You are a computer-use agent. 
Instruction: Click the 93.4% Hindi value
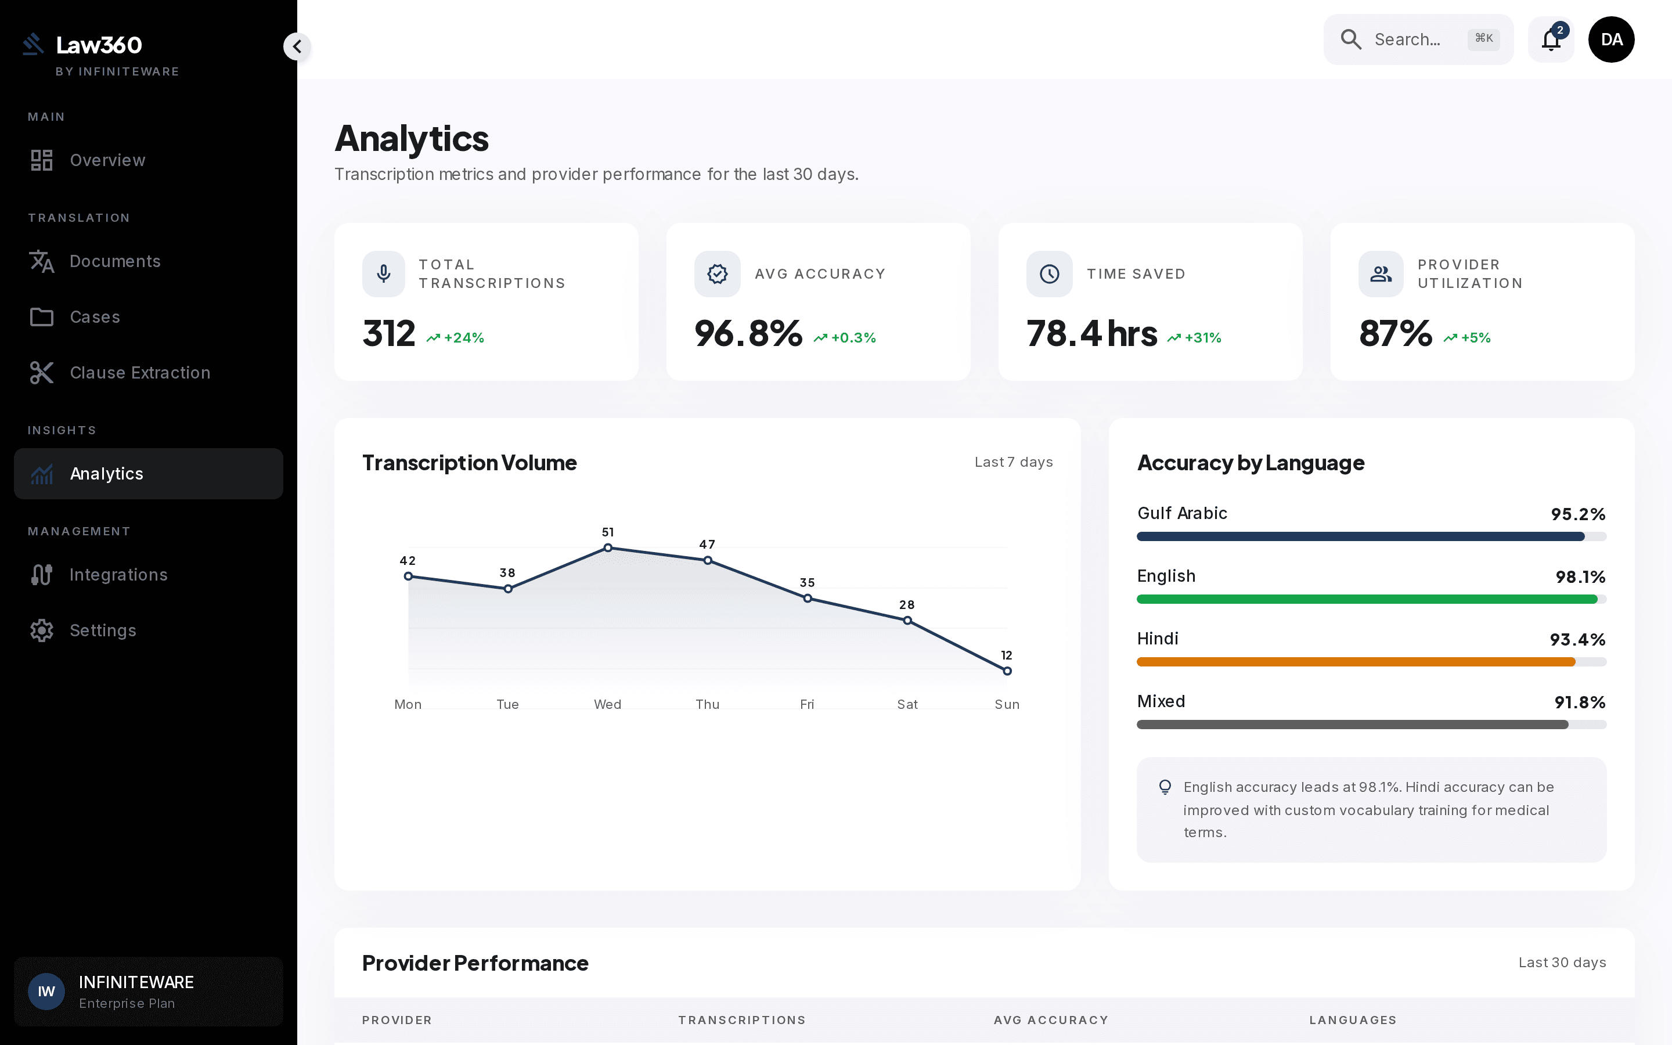click(x=1577, y=640)
